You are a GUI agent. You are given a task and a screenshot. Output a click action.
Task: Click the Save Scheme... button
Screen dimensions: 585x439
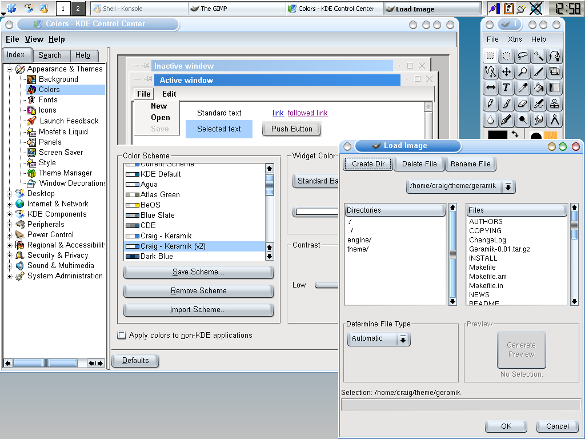(198, 272)
